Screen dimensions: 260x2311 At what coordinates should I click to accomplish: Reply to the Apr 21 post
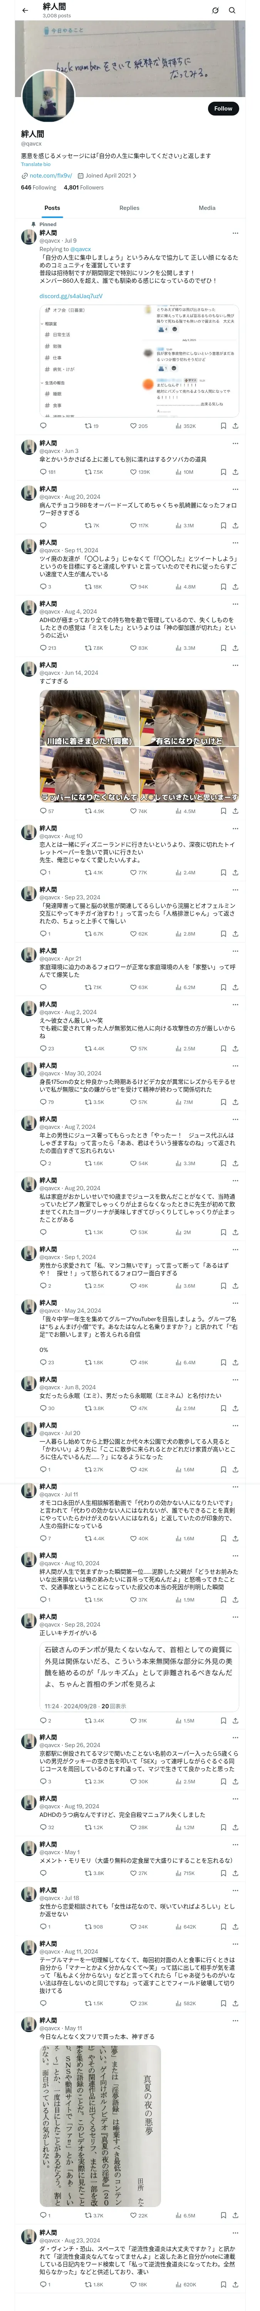(42, 987)
